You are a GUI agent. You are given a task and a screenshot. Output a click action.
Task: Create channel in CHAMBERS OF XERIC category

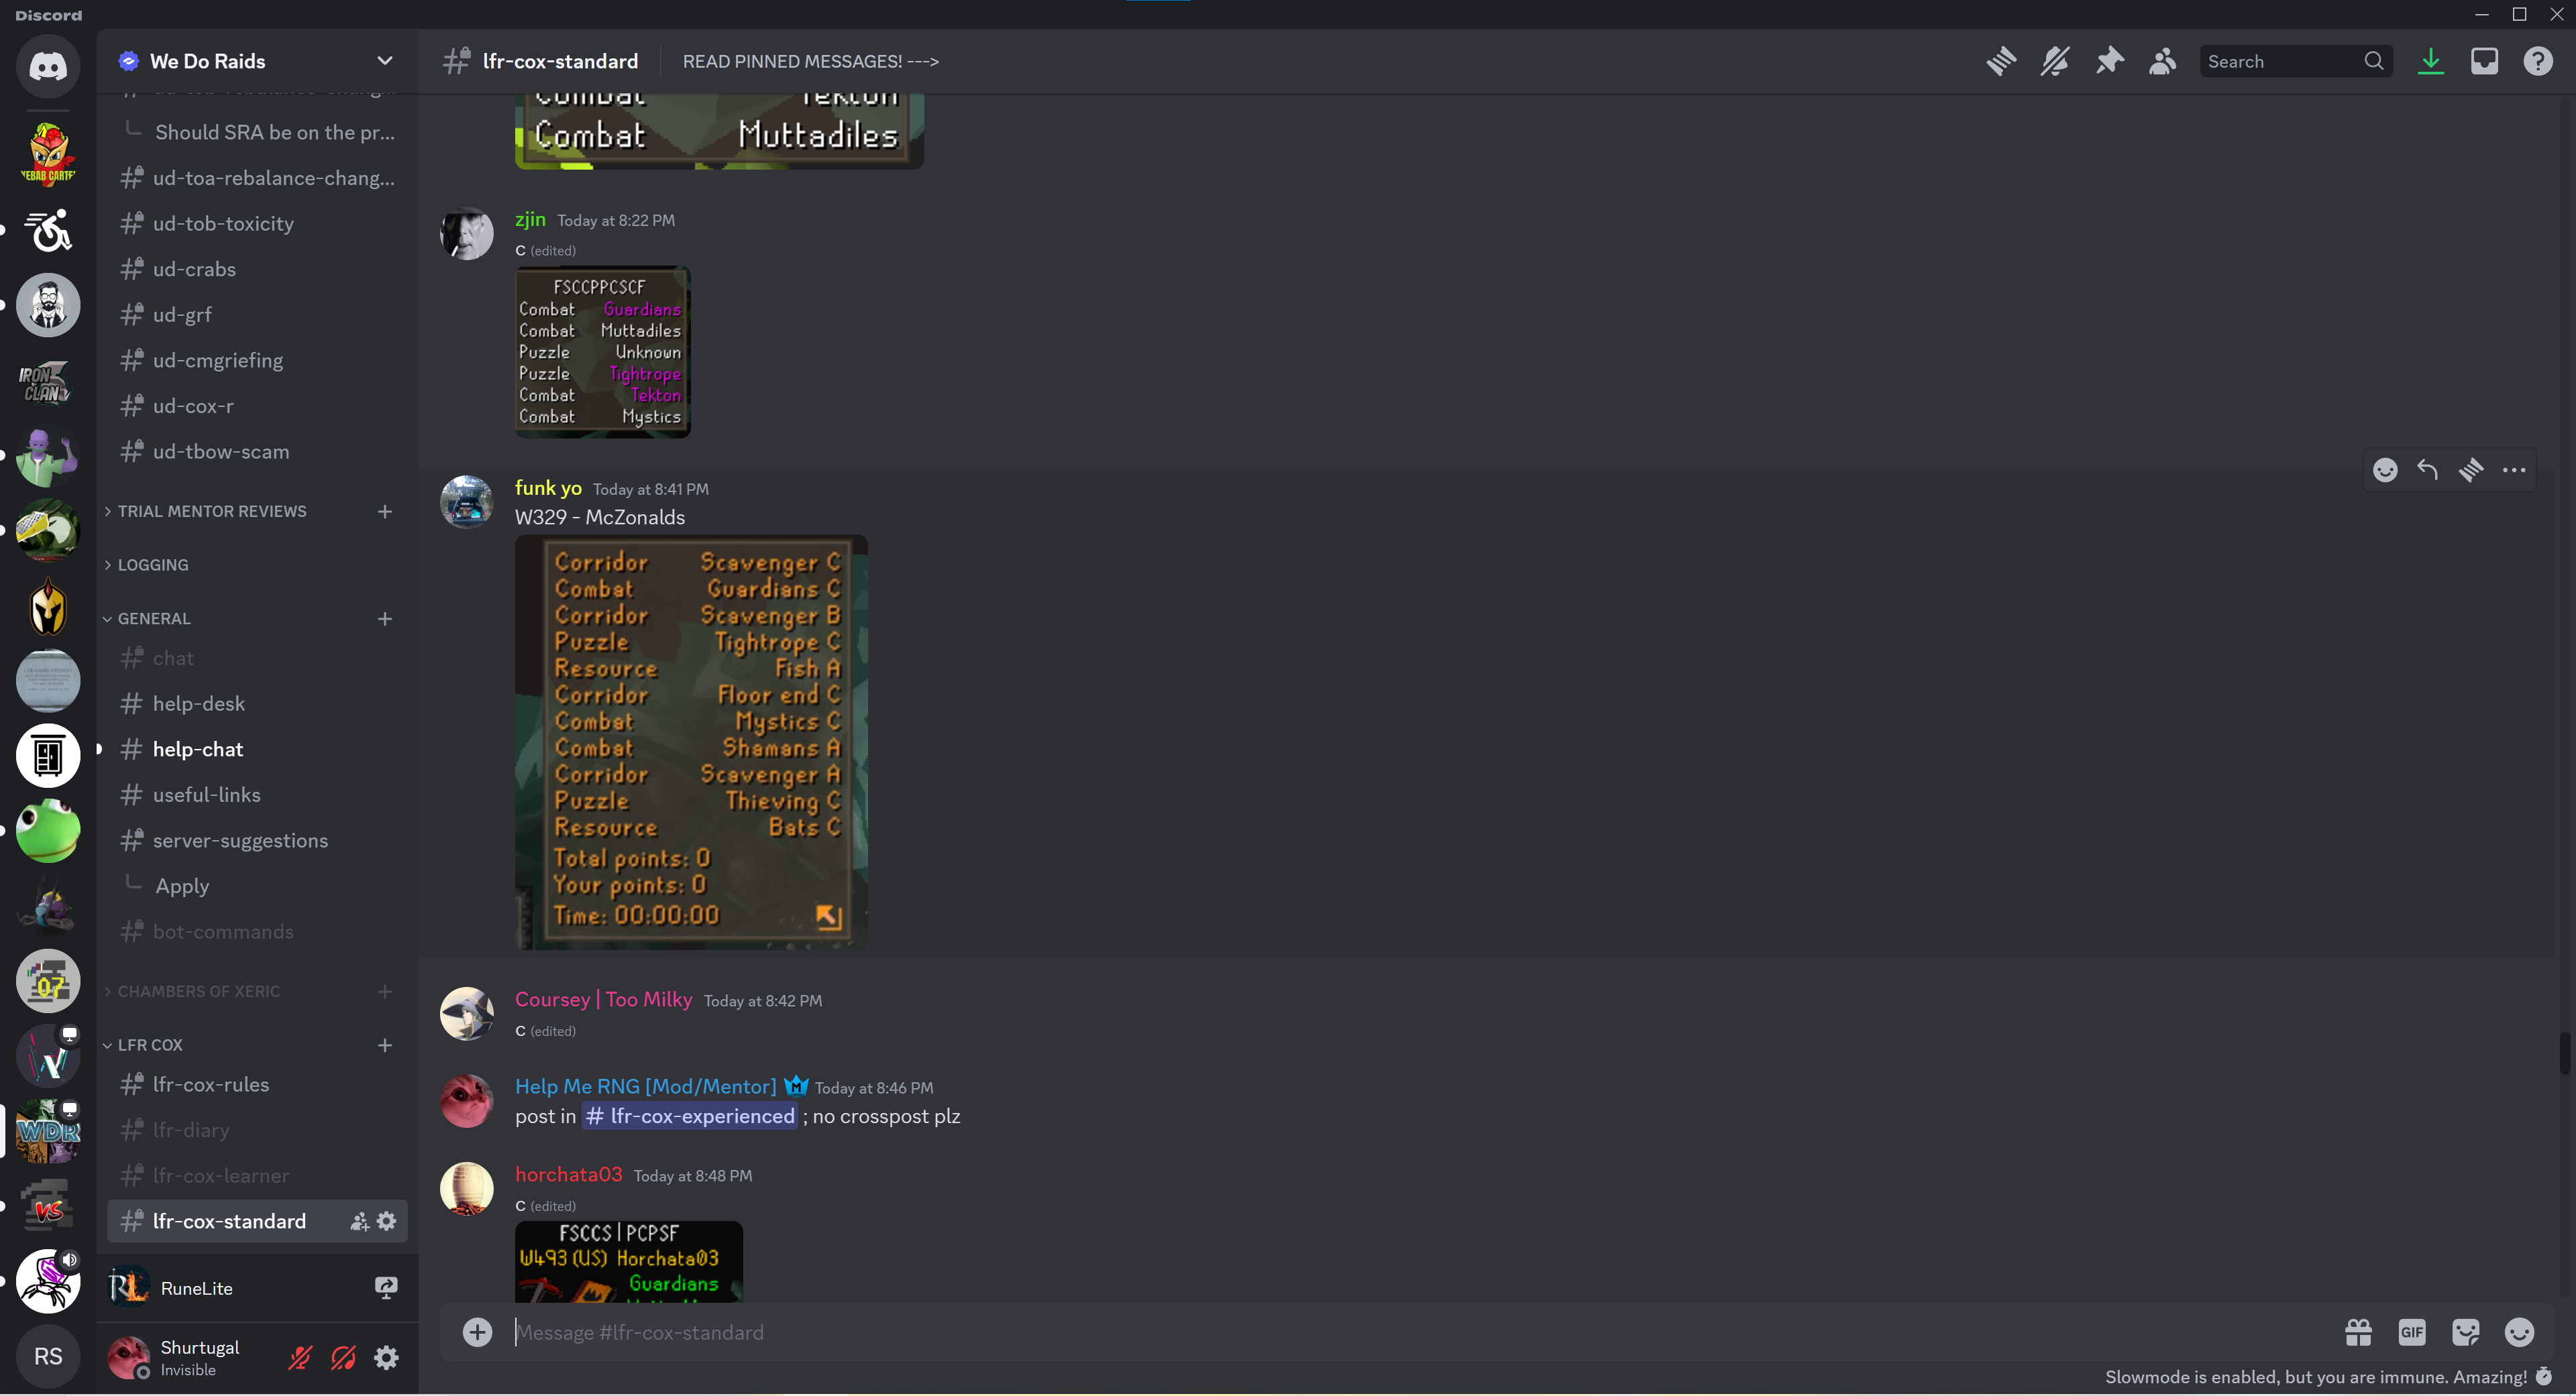[385, 991]
